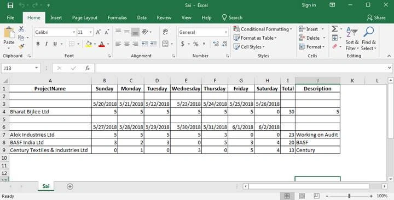394x200 pixels.
Task: Toggle Bold formatting
Action: click(38, 44)
